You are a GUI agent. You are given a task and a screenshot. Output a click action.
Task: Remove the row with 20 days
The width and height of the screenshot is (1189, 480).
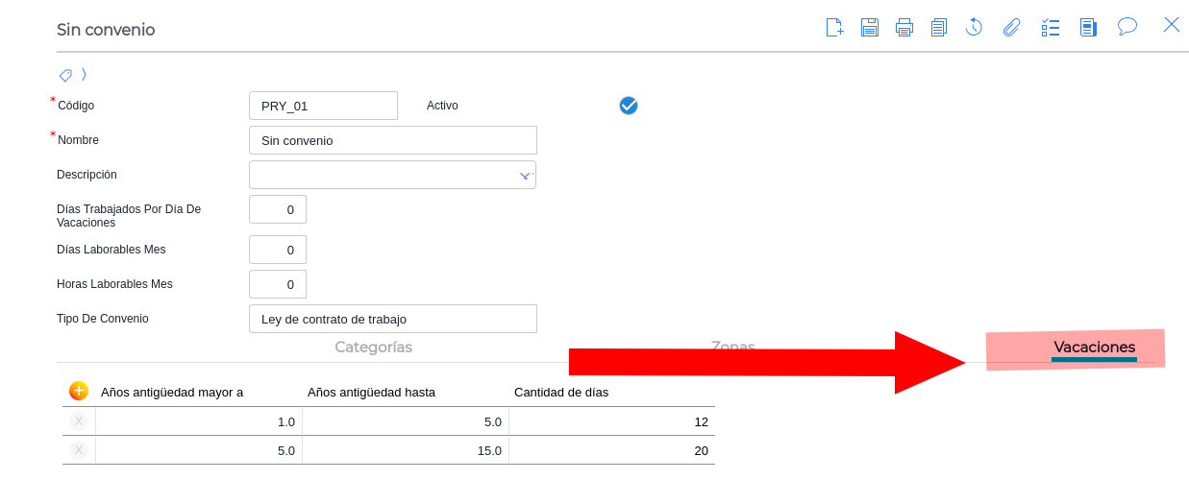point(79,450)
